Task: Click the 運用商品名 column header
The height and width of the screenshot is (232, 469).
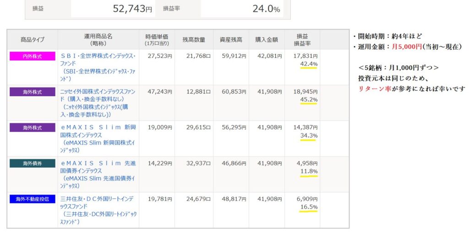Action: [98, 40]
